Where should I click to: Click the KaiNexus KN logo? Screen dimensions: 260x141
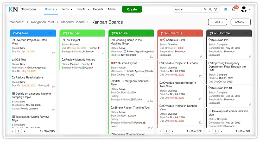pos(13,9)
